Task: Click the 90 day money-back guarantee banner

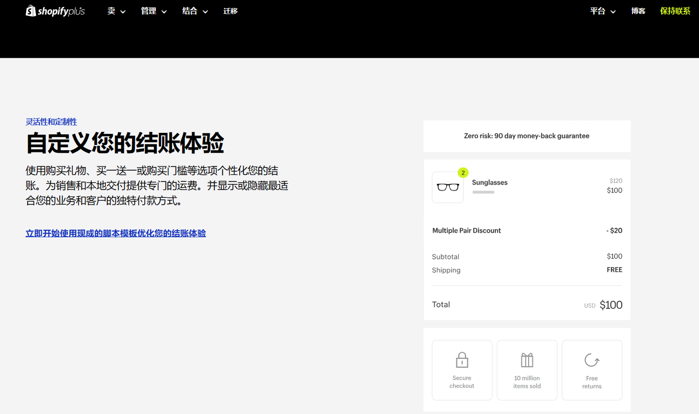Action: pyautogui.click(x=527, y=136)
